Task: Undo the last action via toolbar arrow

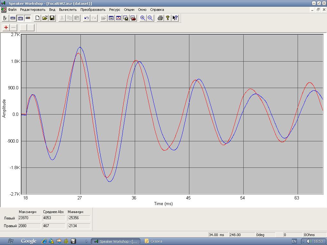Action: point(86,18)
